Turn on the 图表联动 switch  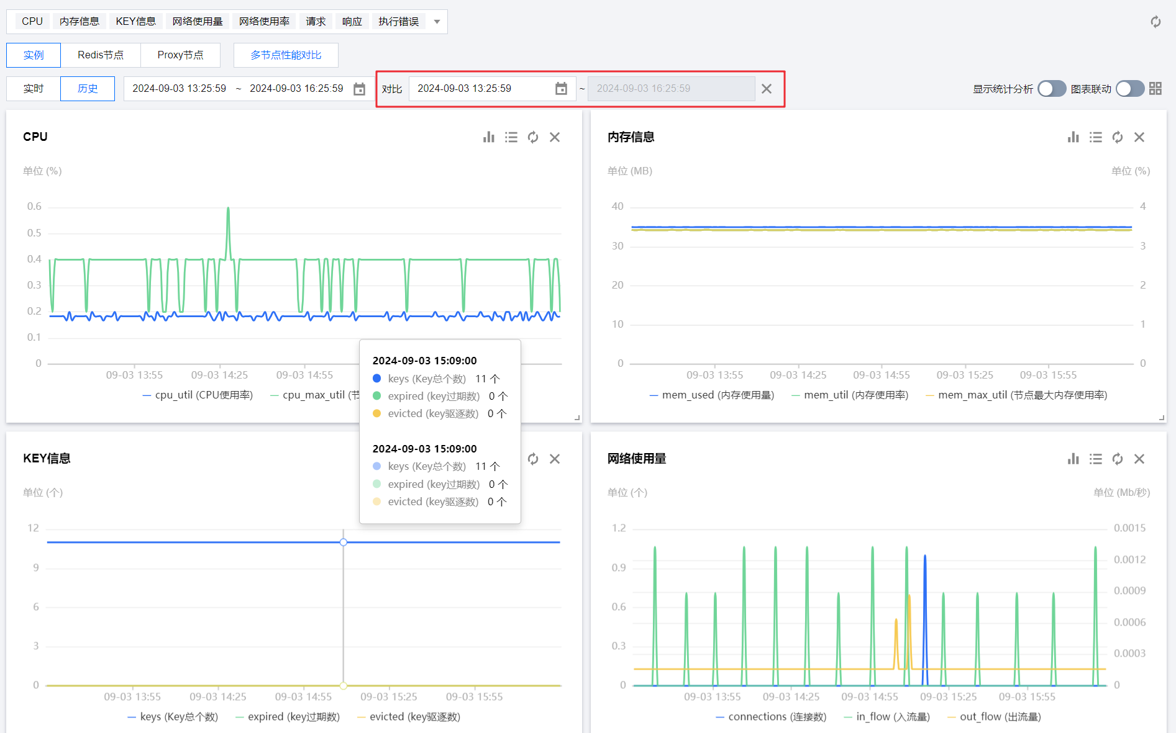[x=1129, y=89]
